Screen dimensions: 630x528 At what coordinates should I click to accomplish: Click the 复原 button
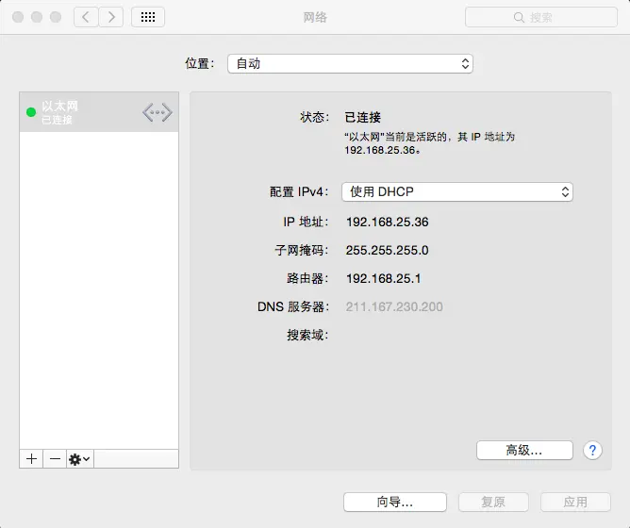(x=493, y=502)
